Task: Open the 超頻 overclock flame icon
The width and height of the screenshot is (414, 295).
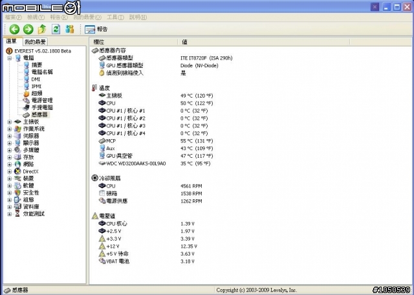Action: 26,93
